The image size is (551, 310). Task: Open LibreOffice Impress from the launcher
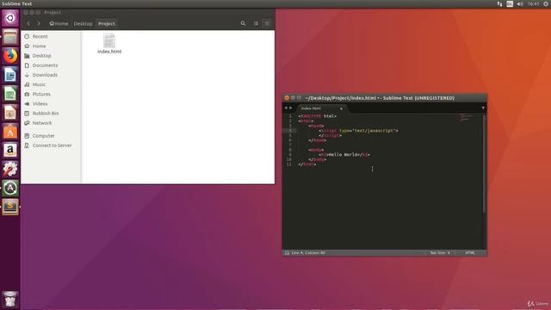pos(9,113)
